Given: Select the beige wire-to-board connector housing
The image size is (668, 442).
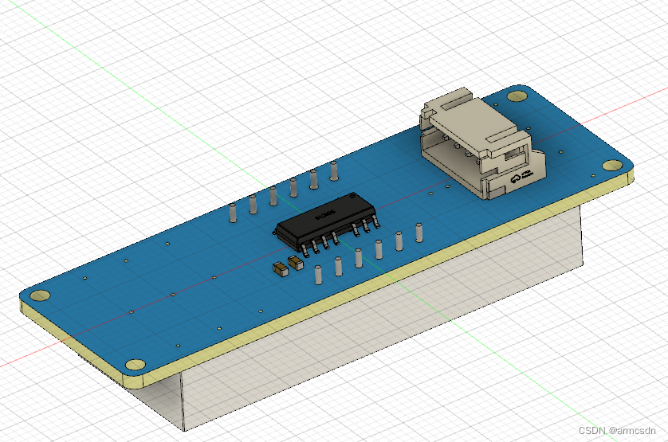Looking at the screenshot, I should [481, 143].
